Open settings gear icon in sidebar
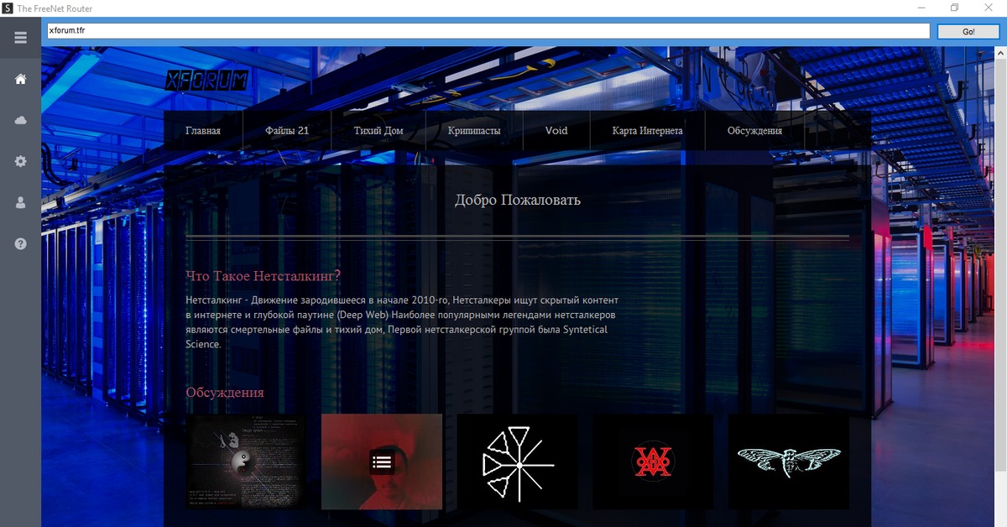 point(20,161)
